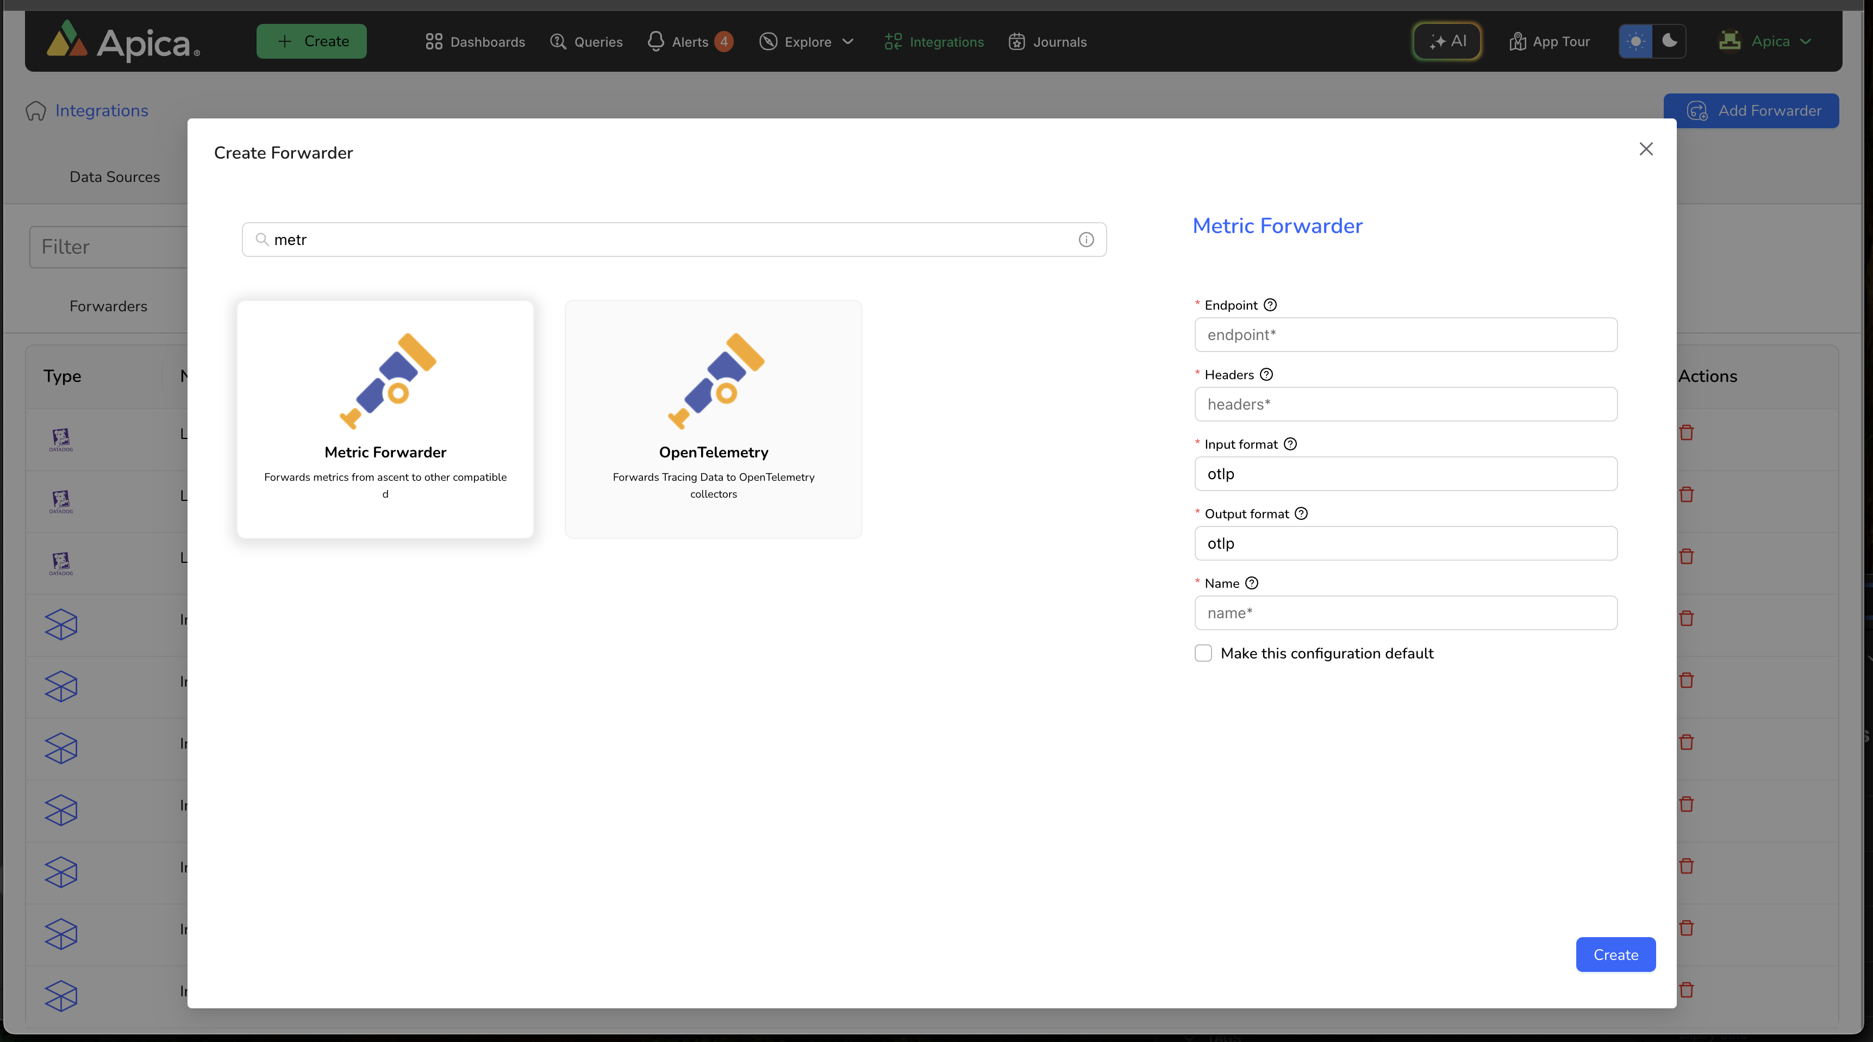Switch to light mode sun toggle

1635,41
